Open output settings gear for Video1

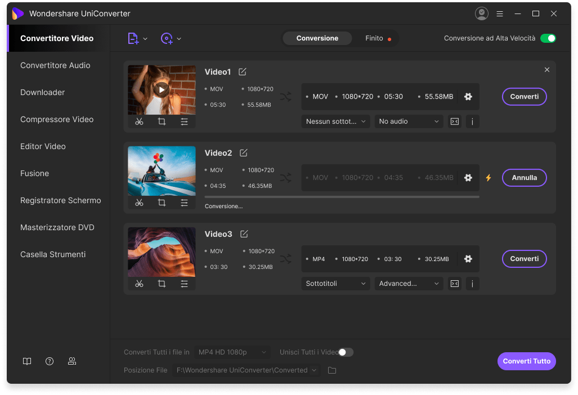tap(468, 97)
